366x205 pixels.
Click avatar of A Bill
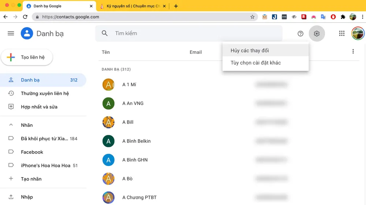click(108, 122)
